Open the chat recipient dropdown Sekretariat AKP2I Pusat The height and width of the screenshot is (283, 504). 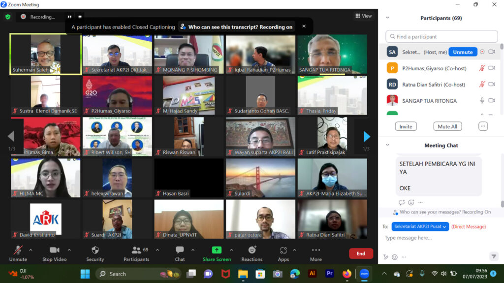click(x=420, y=226)
